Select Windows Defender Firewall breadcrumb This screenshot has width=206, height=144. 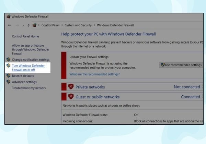coord(115,25)
